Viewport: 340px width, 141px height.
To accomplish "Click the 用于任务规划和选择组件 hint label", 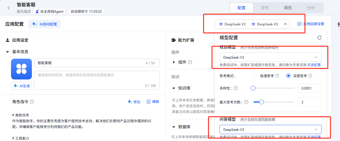I will click(x=259, y=47).
